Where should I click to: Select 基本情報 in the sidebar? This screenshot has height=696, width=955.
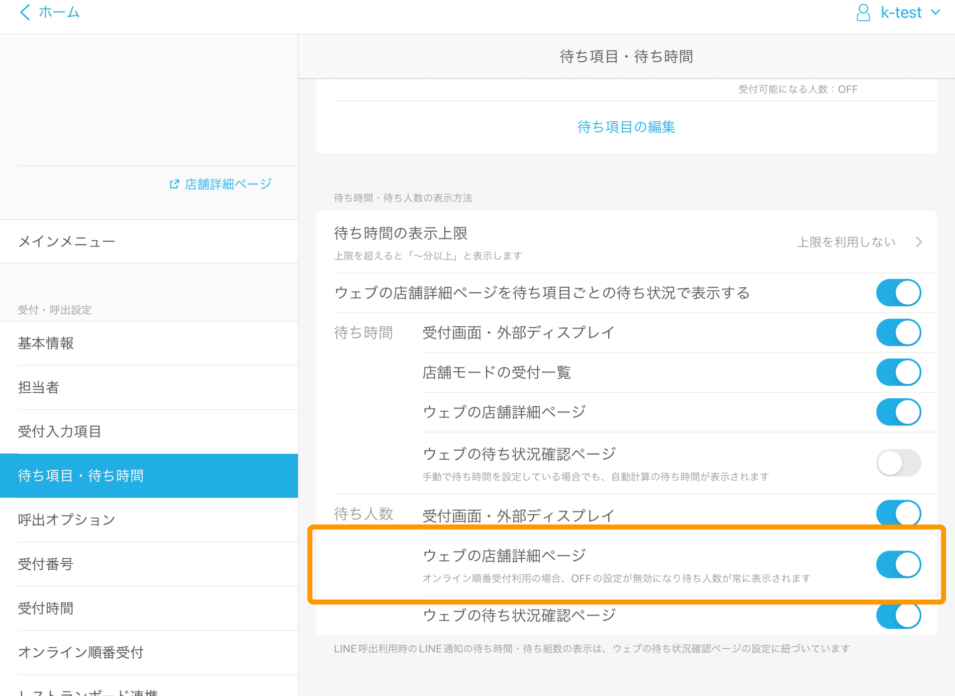click(149, 344)
